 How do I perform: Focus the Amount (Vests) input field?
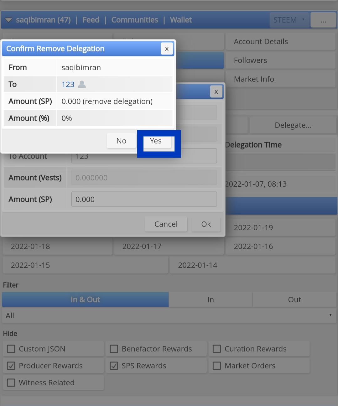[x=144, y=178]
